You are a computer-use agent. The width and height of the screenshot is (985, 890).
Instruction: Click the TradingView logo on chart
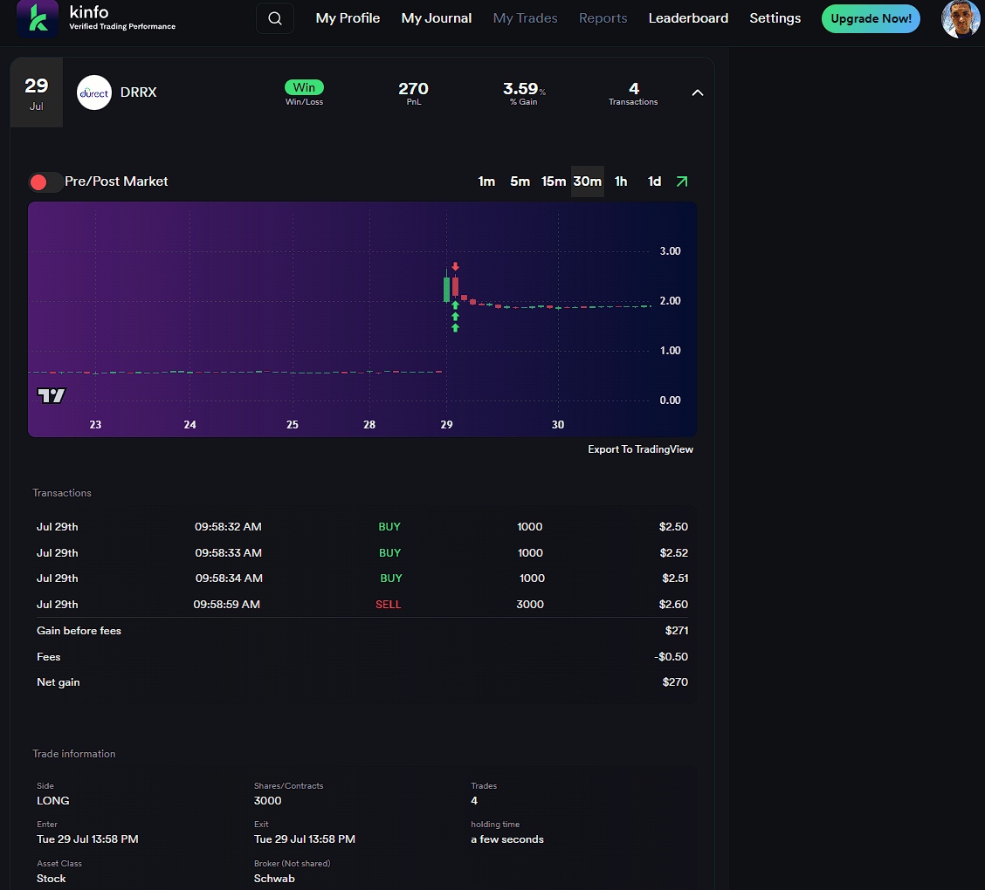(52, 395)
